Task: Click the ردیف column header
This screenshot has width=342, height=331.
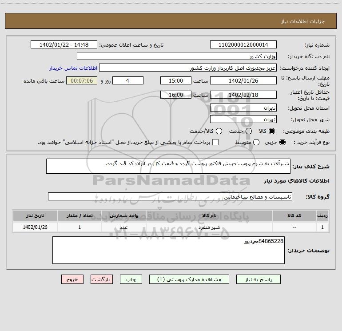Action: coord(322,215)
